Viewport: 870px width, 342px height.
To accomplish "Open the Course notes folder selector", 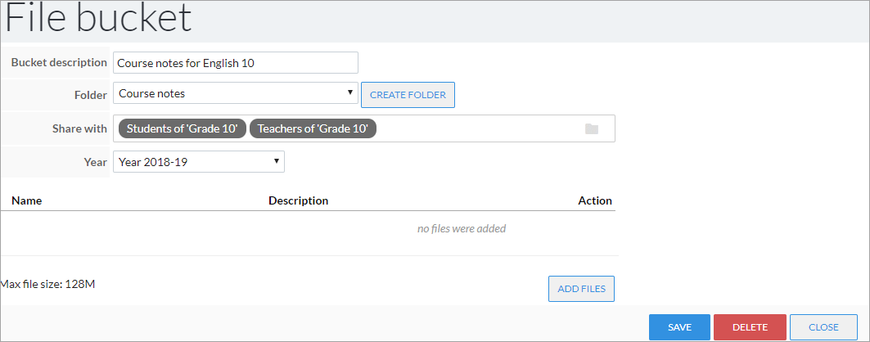I will [x=235, y=93].
